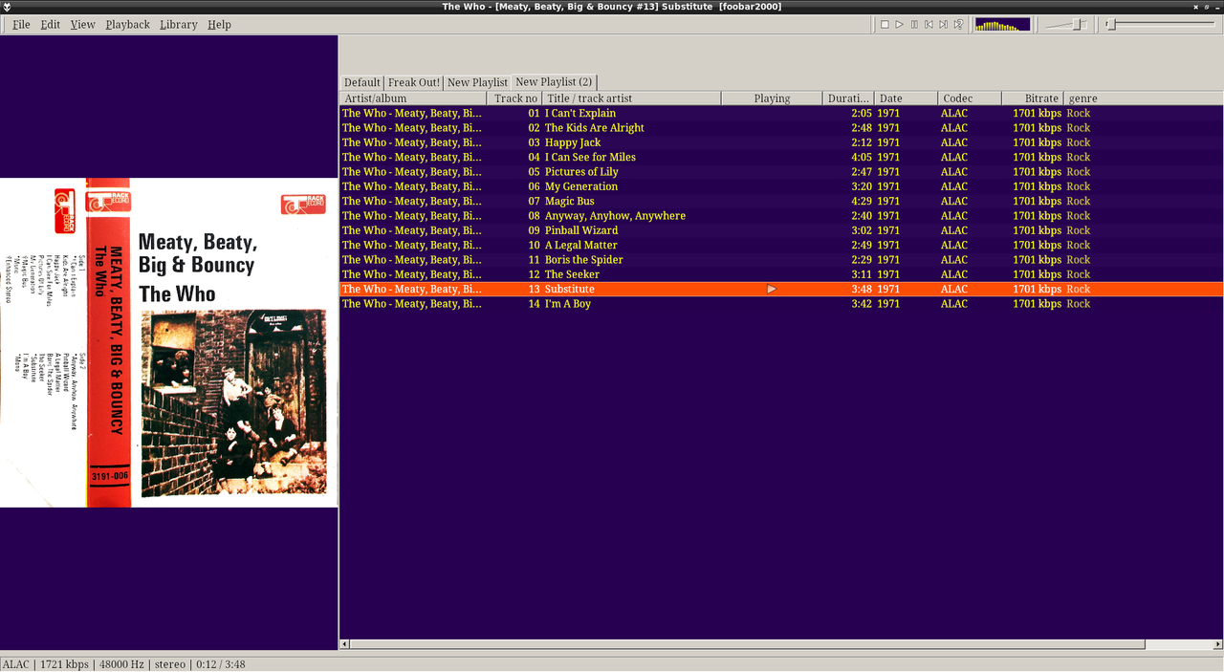The width and height of the screenshot is (1224, 672).
Task: Click the Playing column header
Action: tap(772, 98)
